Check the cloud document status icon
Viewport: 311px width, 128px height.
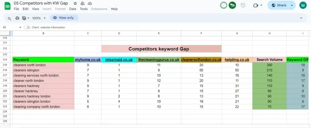pos(90,3)
